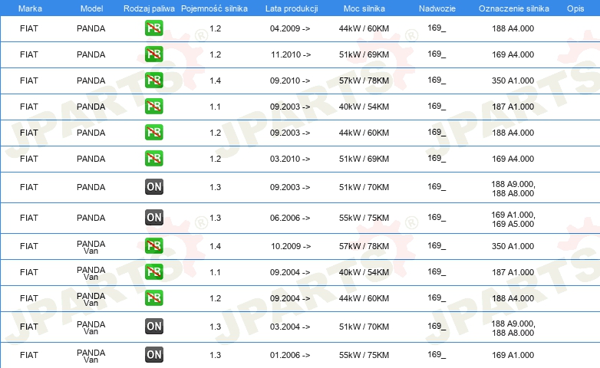Click production date 03.2010 ->
This screenshot has width=600, height=368.
(290, 159)
